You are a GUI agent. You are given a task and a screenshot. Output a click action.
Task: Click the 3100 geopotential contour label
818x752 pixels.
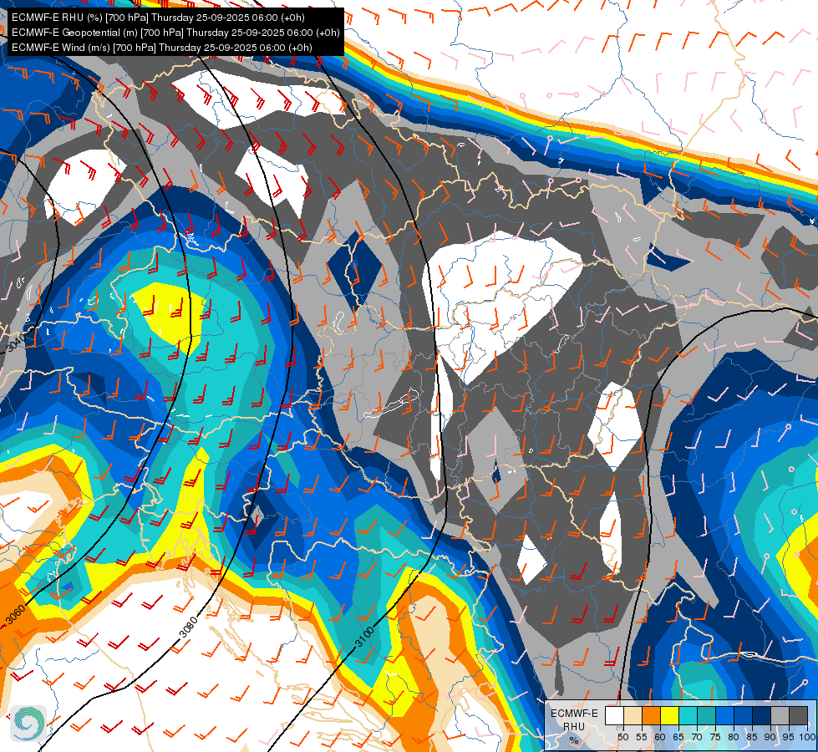pos(364,638)
